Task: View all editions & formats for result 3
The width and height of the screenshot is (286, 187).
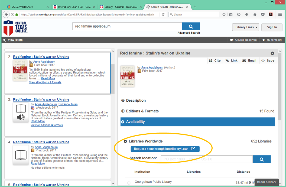Action: [47, 125]
